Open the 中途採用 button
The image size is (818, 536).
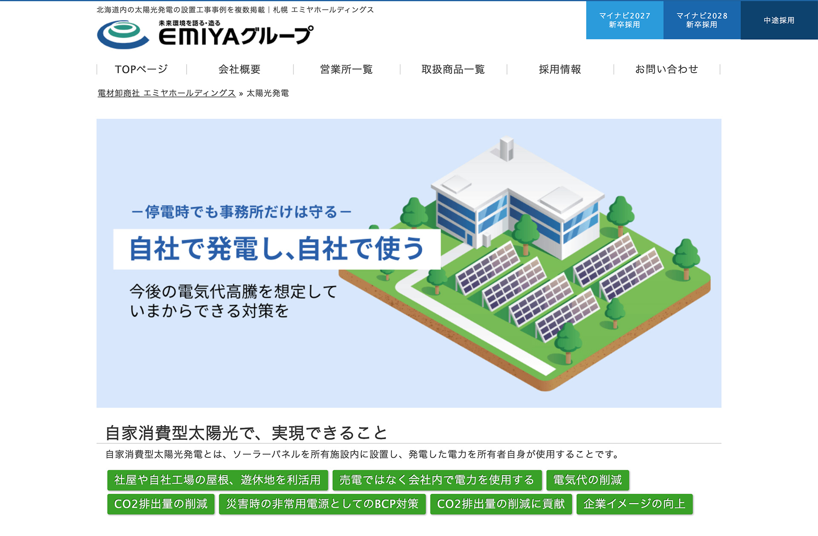[779, 20]
